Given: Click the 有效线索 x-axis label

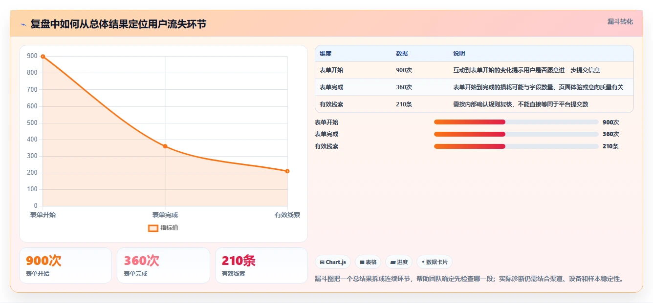Looking at the screenshot, I should point(287,215).
